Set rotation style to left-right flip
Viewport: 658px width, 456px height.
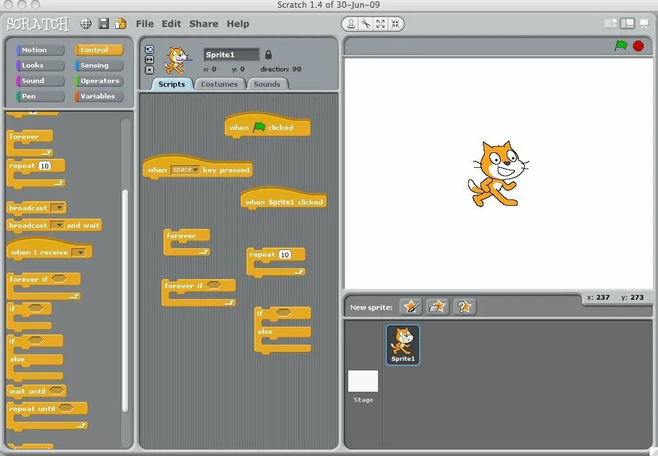click(x=149, y=60)
